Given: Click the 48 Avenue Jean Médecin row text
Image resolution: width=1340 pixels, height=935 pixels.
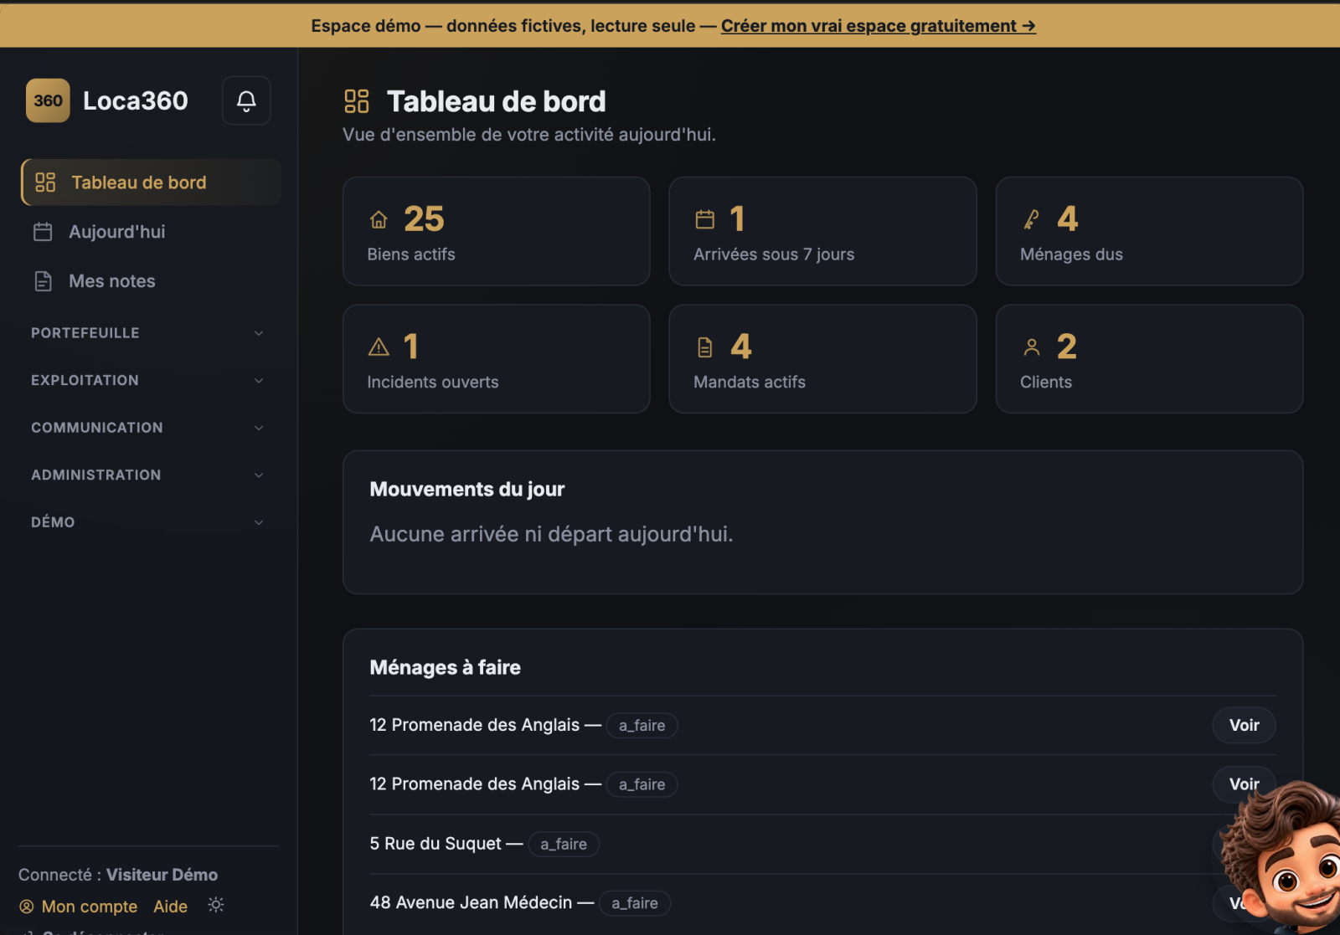Looking at the screenshot, I should click(472, 902).
